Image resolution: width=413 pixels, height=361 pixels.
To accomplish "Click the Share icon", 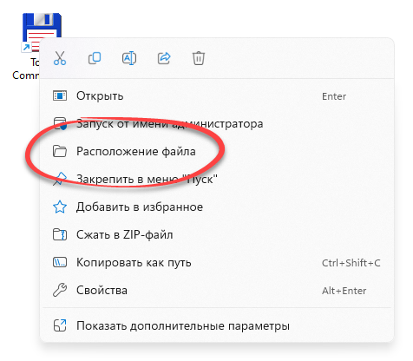I will 164,58.
